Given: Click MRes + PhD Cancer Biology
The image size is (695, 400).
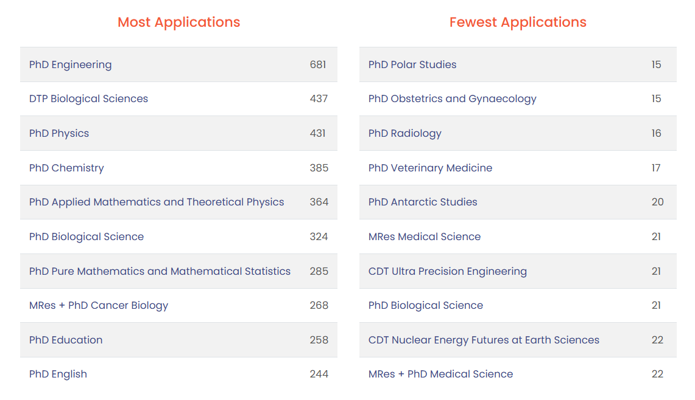Looking at the screenshot, I should click(x=178, y=305).
